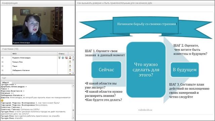Click the chat scrollbar thumb

tap(73, 110)
